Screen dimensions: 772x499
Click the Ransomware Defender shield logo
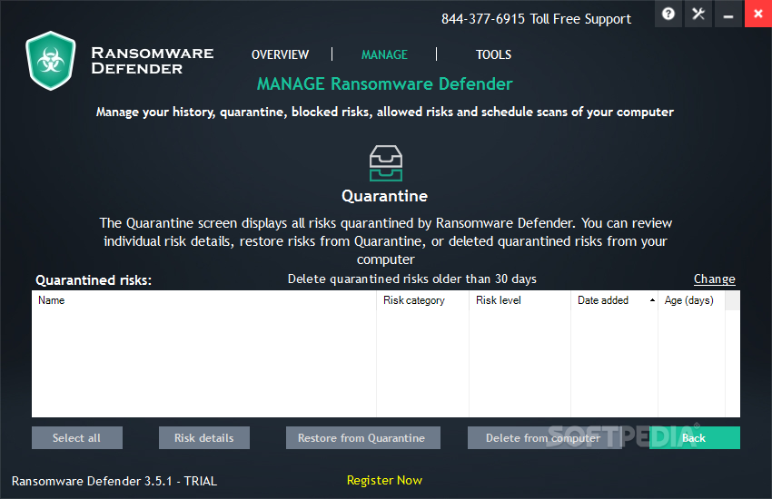(51, 61)
